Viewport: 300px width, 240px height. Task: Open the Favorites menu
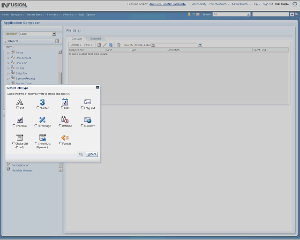tap(53, 15)
